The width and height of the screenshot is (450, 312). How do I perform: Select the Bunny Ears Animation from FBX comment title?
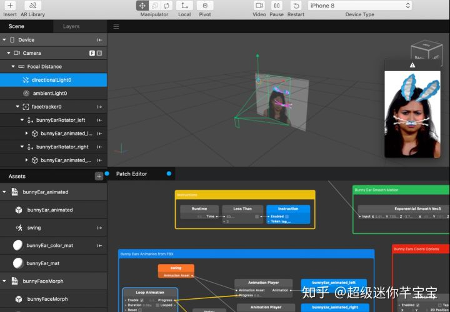tap(147, 254)
